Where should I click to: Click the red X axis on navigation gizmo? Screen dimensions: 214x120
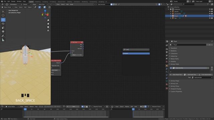coord(47,15)
